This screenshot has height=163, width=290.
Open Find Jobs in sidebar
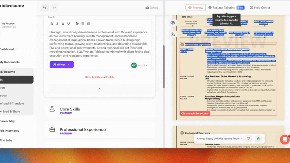click(6, 140)
